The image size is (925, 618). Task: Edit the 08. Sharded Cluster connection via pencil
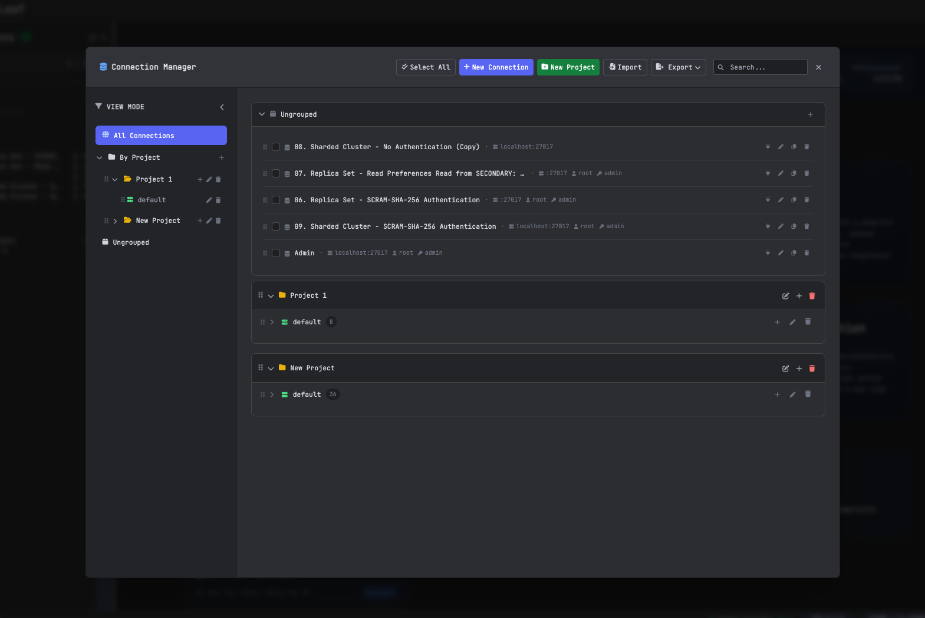(x=781, y=147)
